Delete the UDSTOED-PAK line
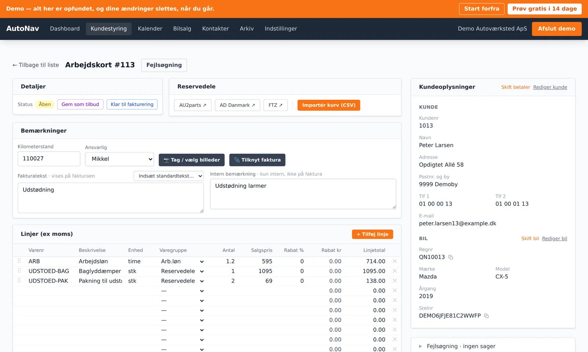The height and width of the screenshot is (352, 588). 395,281
